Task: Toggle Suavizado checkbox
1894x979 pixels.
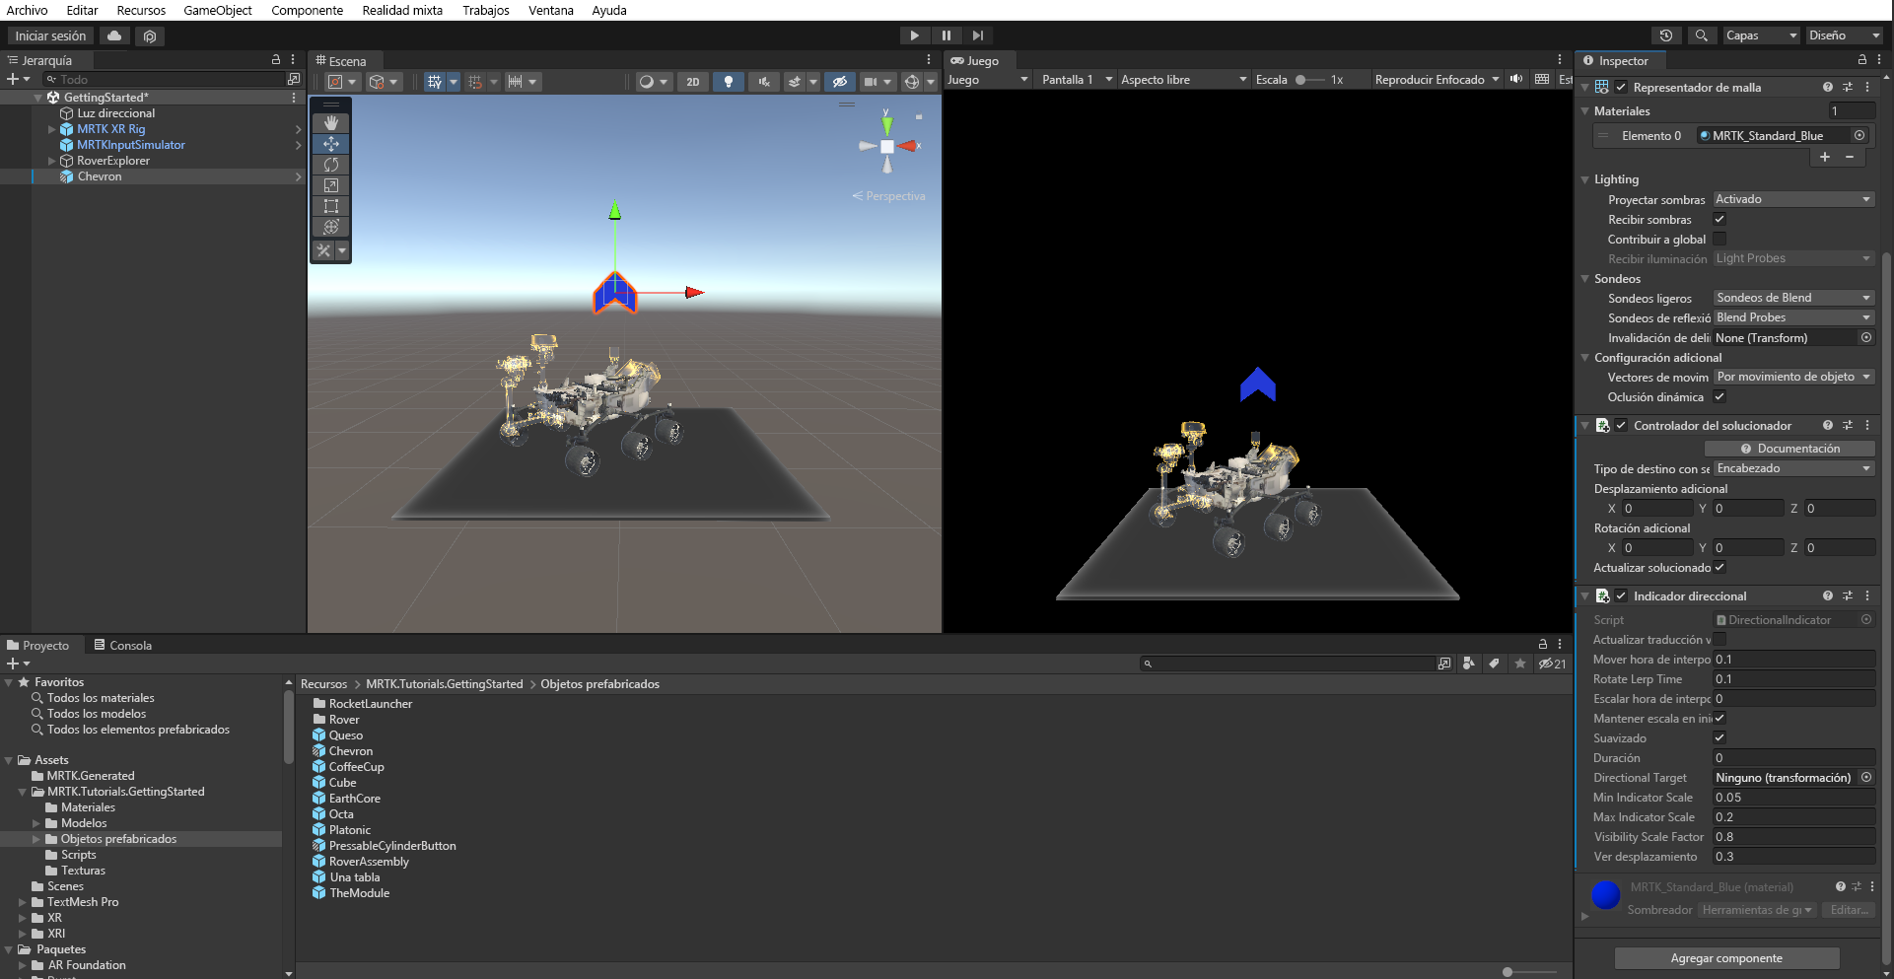Action: 1719,737
